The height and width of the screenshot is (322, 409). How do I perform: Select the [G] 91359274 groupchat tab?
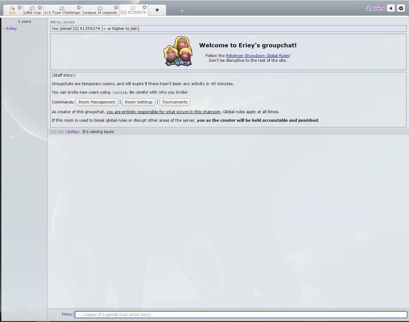click(133, 10)
